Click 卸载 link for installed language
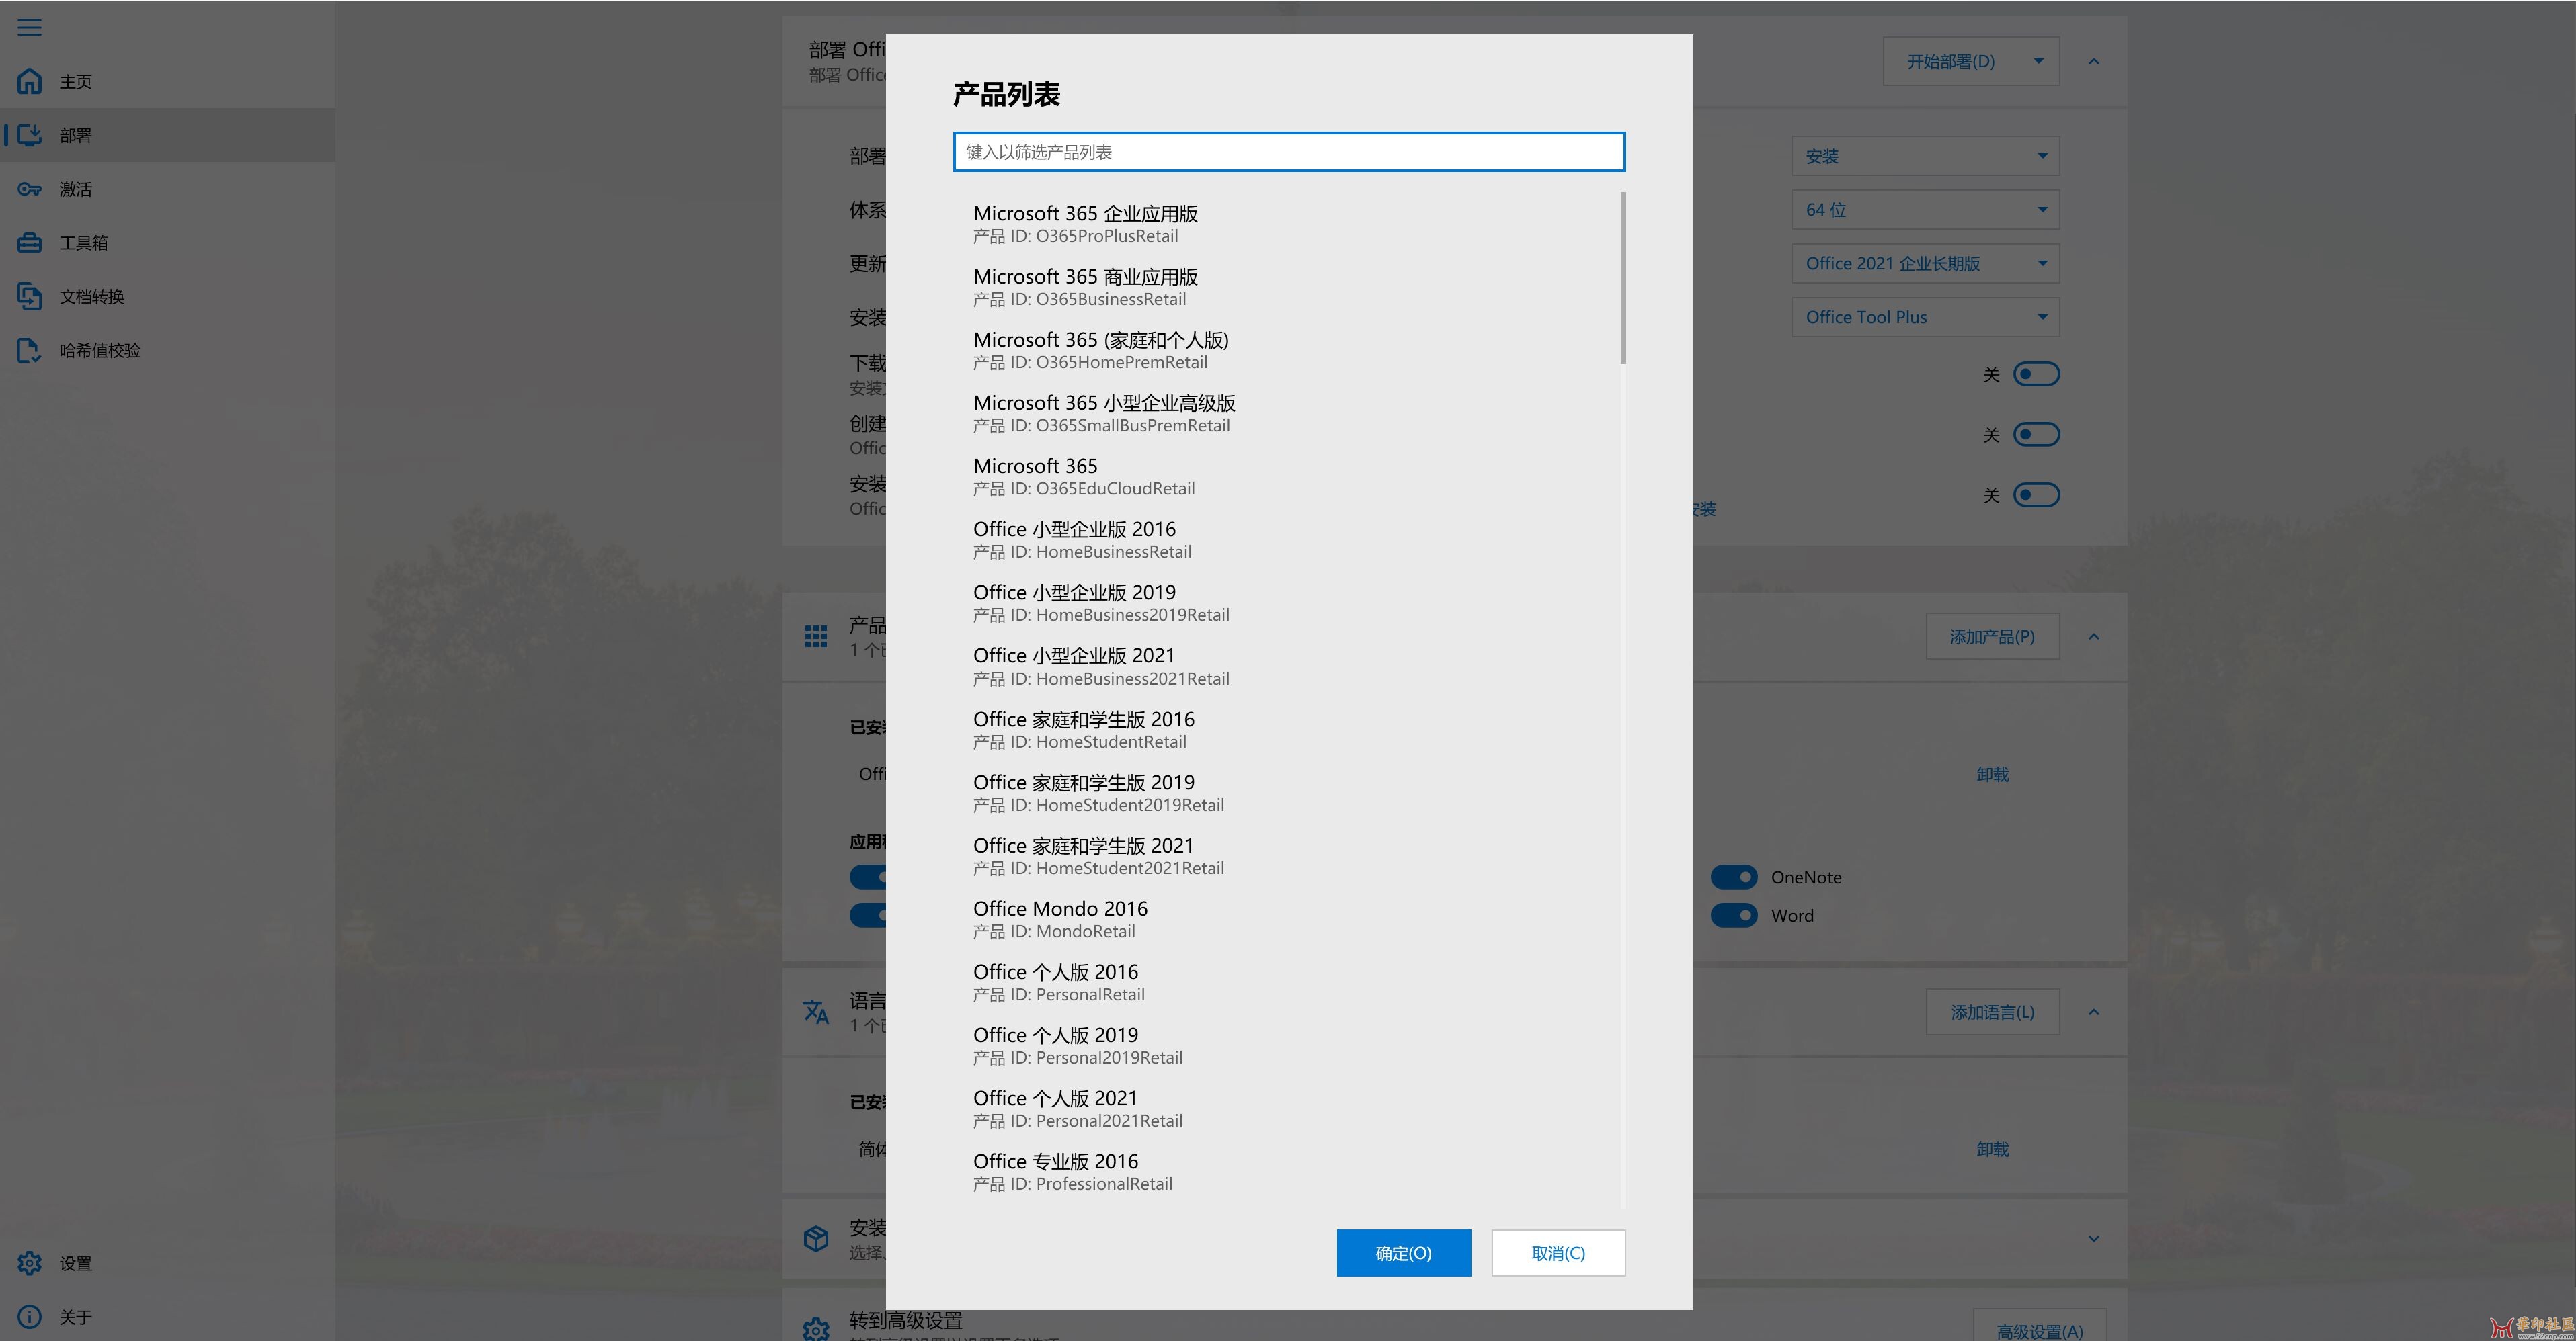 tap(1992, 1150)
